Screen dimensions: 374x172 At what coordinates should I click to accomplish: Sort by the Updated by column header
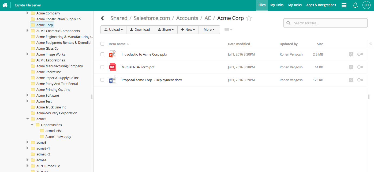tap(289, 44)
